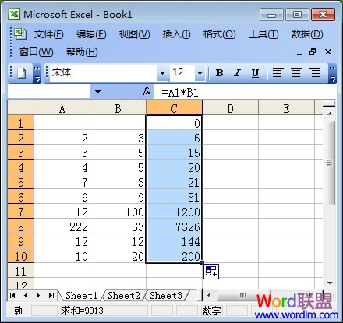This screenshot has height=323, width=343.
Task: Open the font name dropdown (宋体)
Action: 163,73
